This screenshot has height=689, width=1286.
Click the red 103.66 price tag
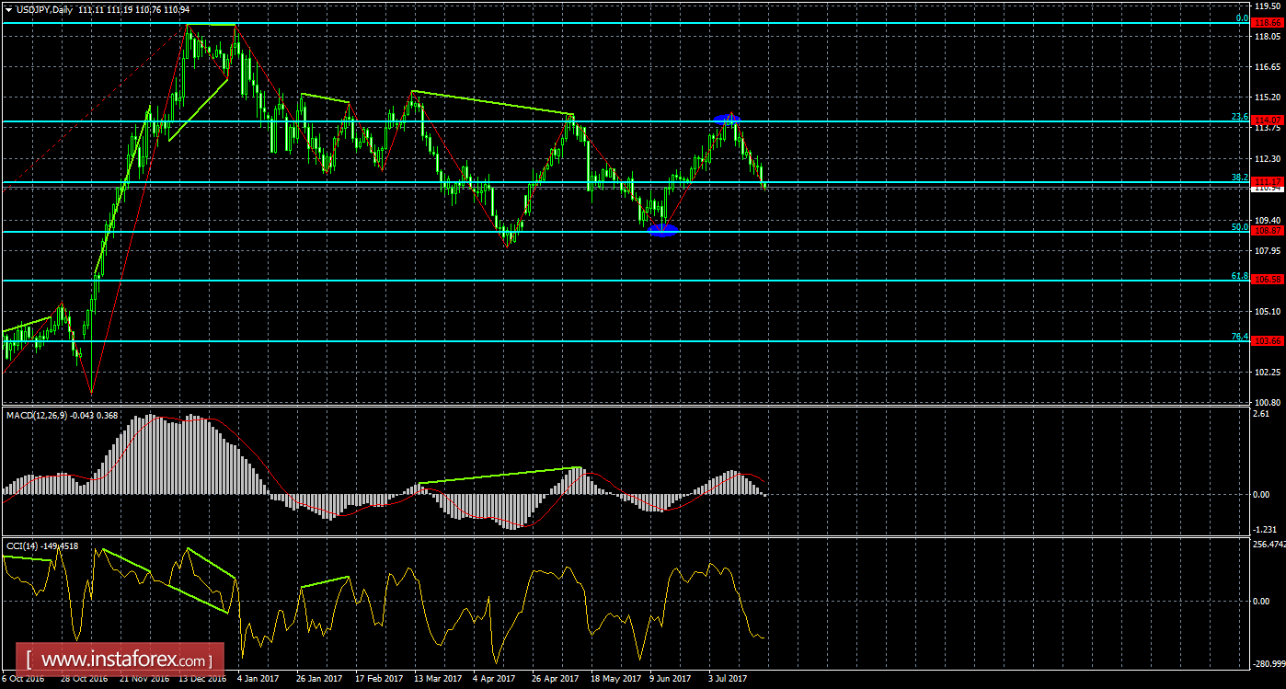tap(1269, 341)
